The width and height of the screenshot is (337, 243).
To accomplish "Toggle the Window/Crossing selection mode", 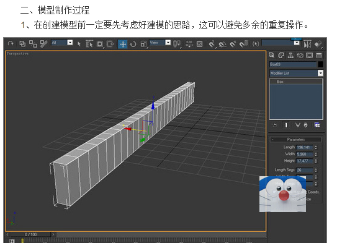I will [110, 44].
